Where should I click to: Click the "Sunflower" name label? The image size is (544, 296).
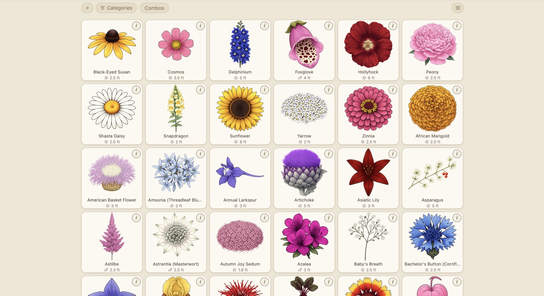pyautogui.click(x=240, y=136)
